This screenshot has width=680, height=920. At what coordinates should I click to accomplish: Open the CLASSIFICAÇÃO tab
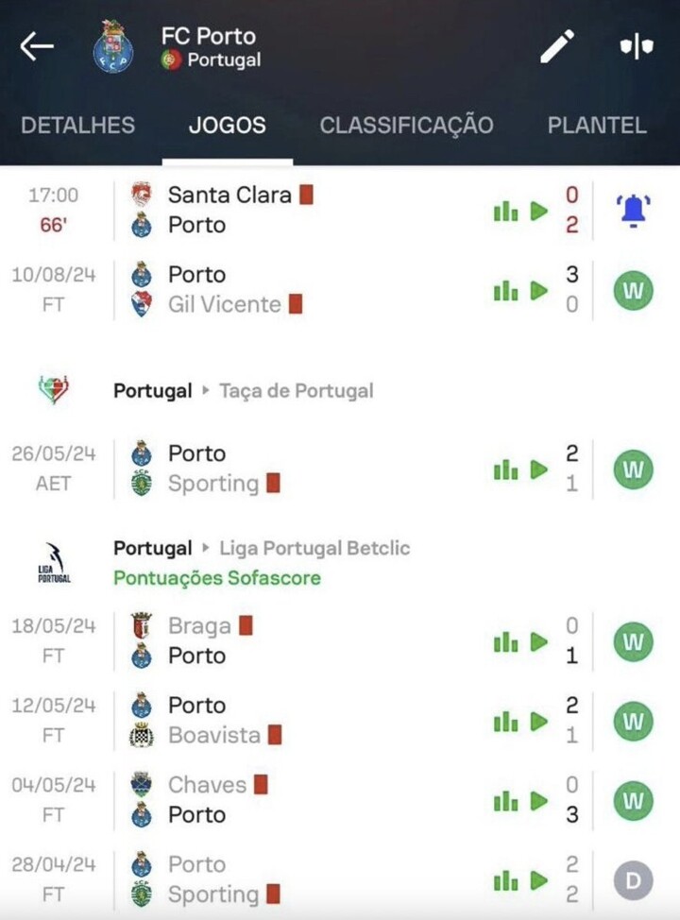click(x=406, y=126)
